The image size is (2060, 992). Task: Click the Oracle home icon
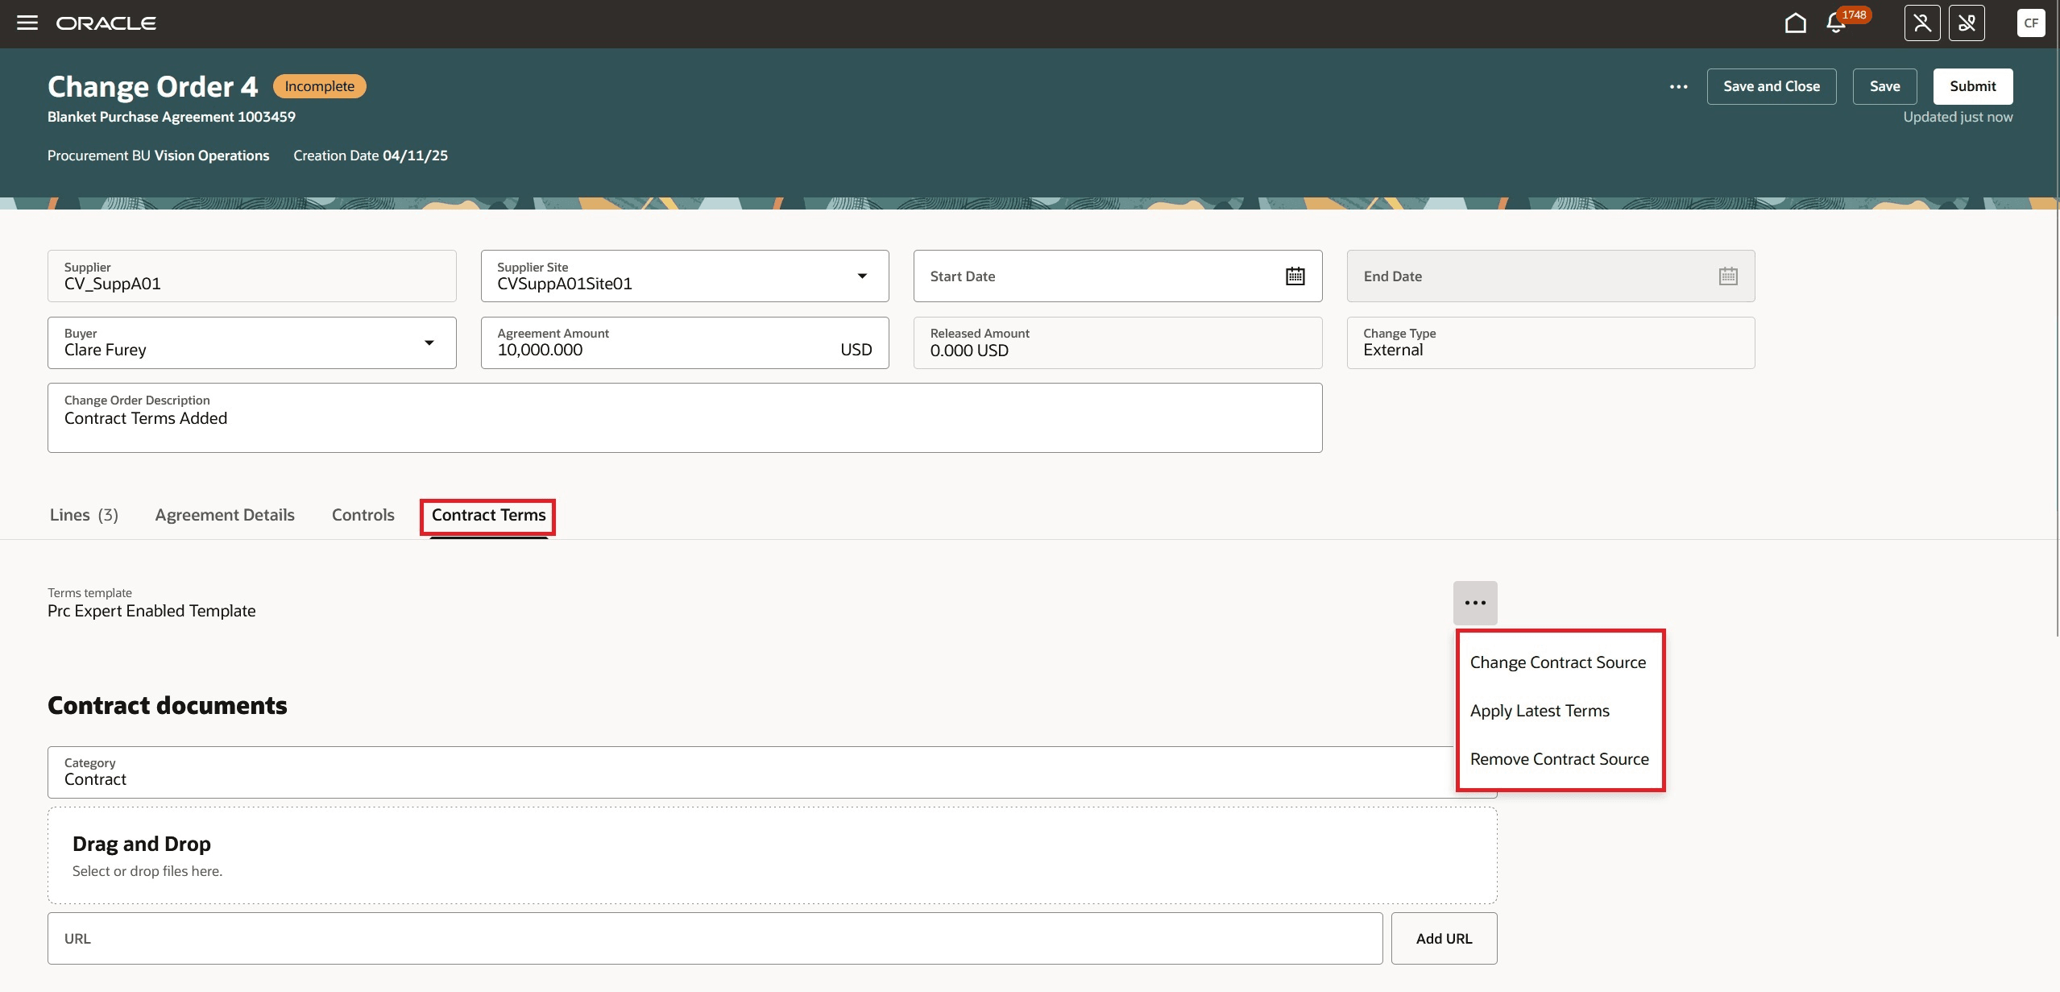(1796, 23)
